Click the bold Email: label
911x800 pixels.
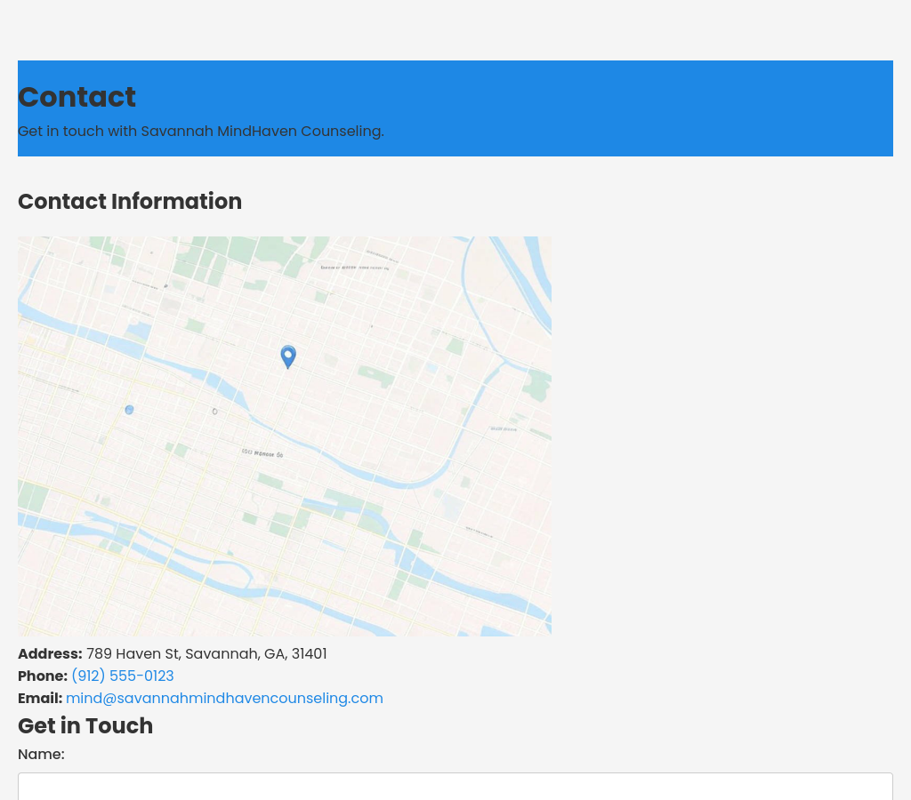click(x=40, y=699)
